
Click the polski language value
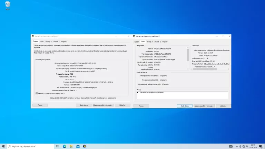82,71
